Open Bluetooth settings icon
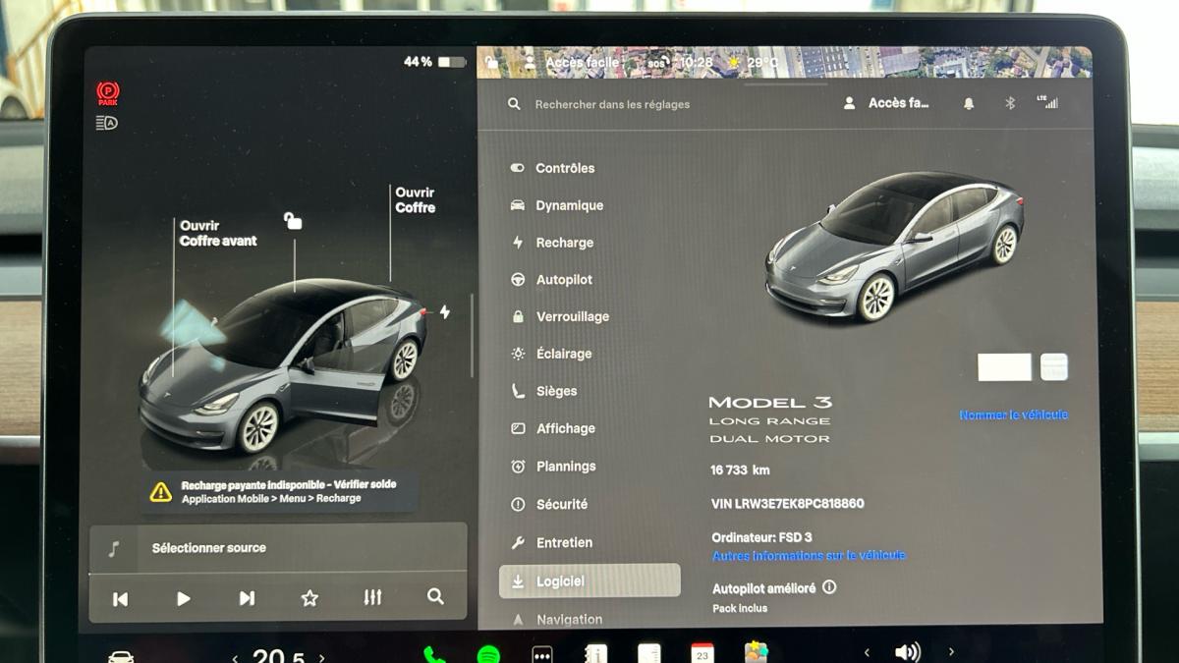Screen dimensions: 1179x663 coord(1010,103)
